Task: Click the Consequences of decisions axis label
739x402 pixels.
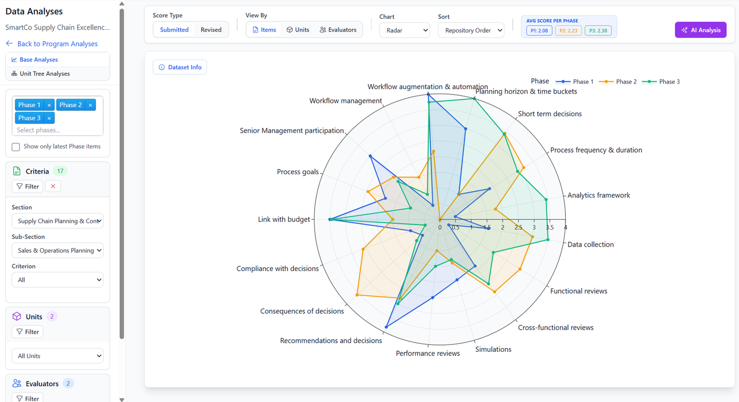Action: (302, 311)
